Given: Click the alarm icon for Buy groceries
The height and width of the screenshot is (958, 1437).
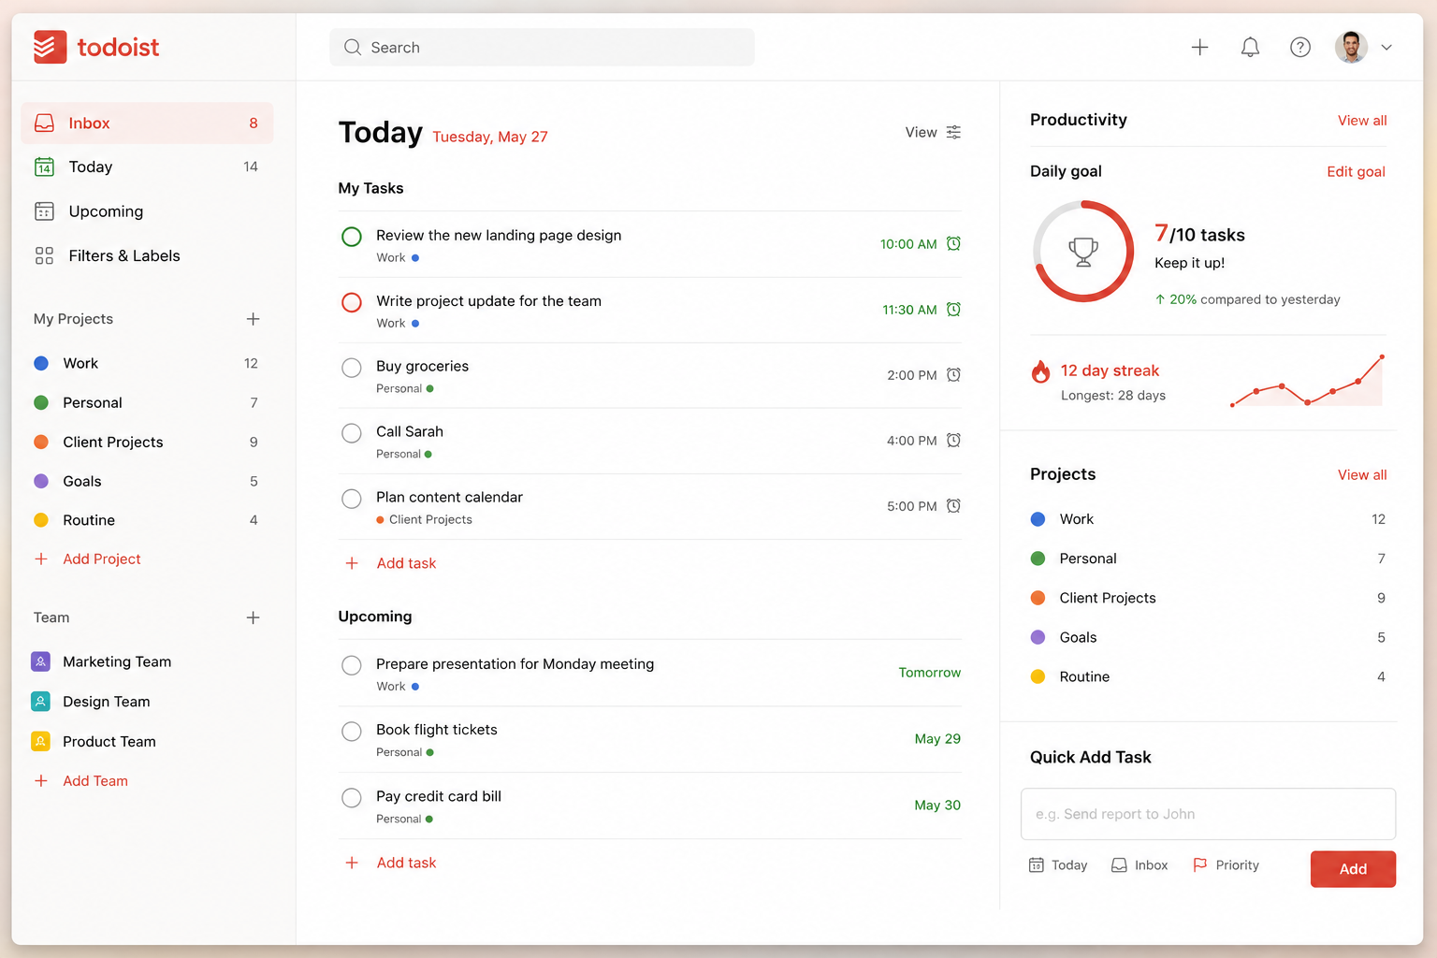Looking at the screenshot, I should pos(953,374).
